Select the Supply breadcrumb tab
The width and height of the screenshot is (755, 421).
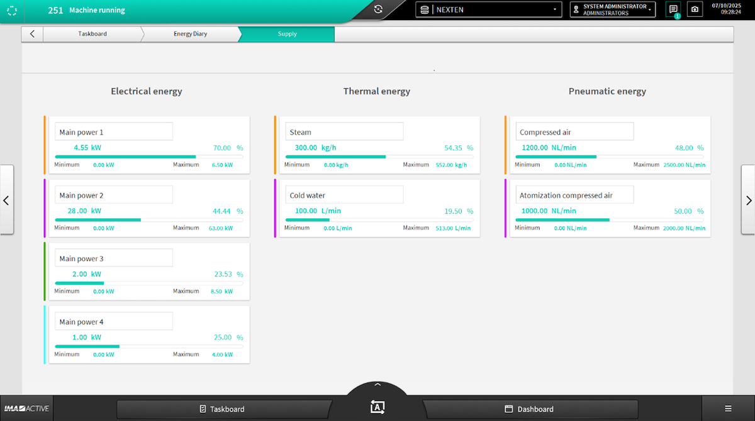coord(287,34)
